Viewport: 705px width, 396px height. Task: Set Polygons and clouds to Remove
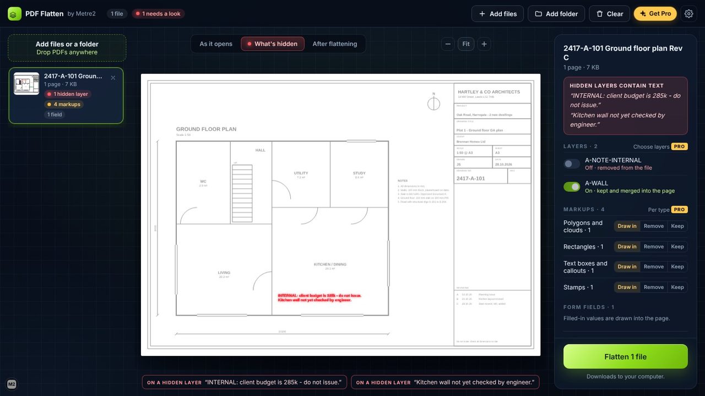pyautogui.click(x=654, y=226)
